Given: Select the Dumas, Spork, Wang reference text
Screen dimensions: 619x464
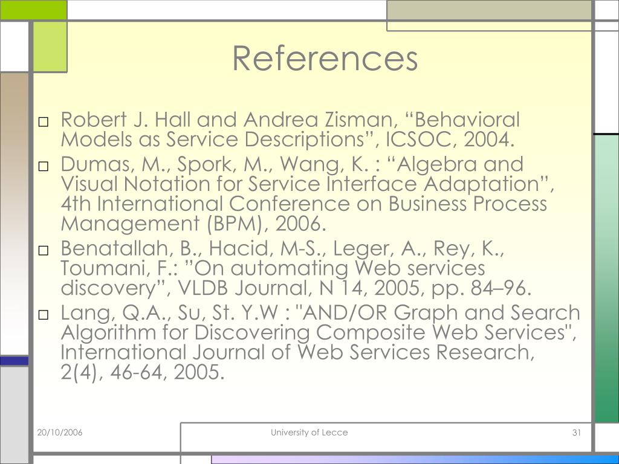Looking at the screenshot, I should pos(308,194).
